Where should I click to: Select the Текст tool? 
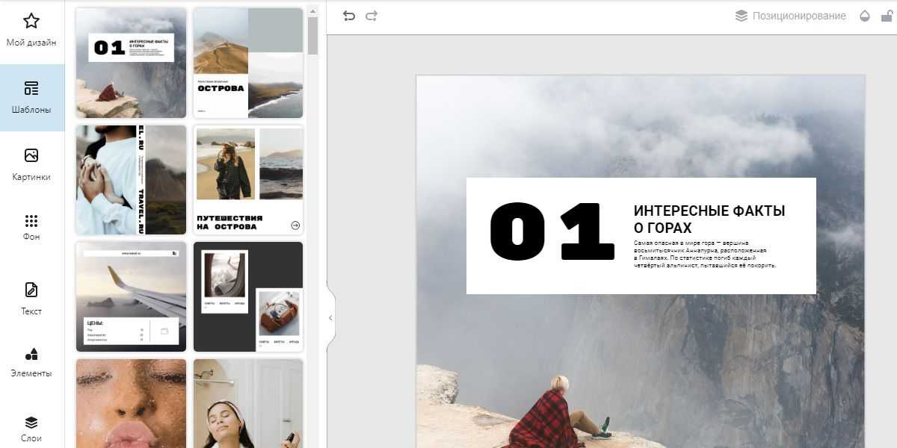[31, 299]
